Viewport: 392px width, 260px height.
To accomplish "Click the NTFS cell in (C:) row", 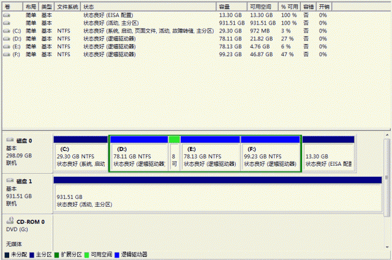I will tap(64, 31).
